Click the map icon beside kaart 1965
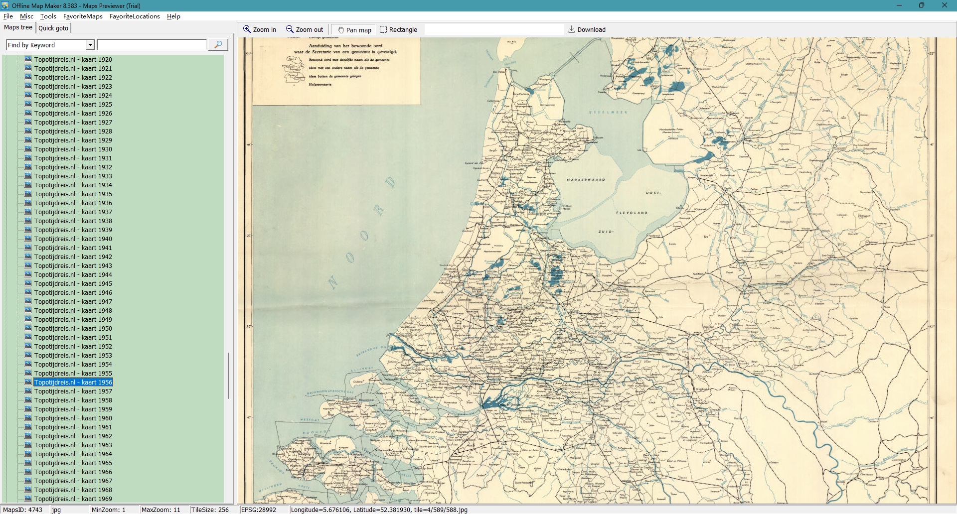 28,463
